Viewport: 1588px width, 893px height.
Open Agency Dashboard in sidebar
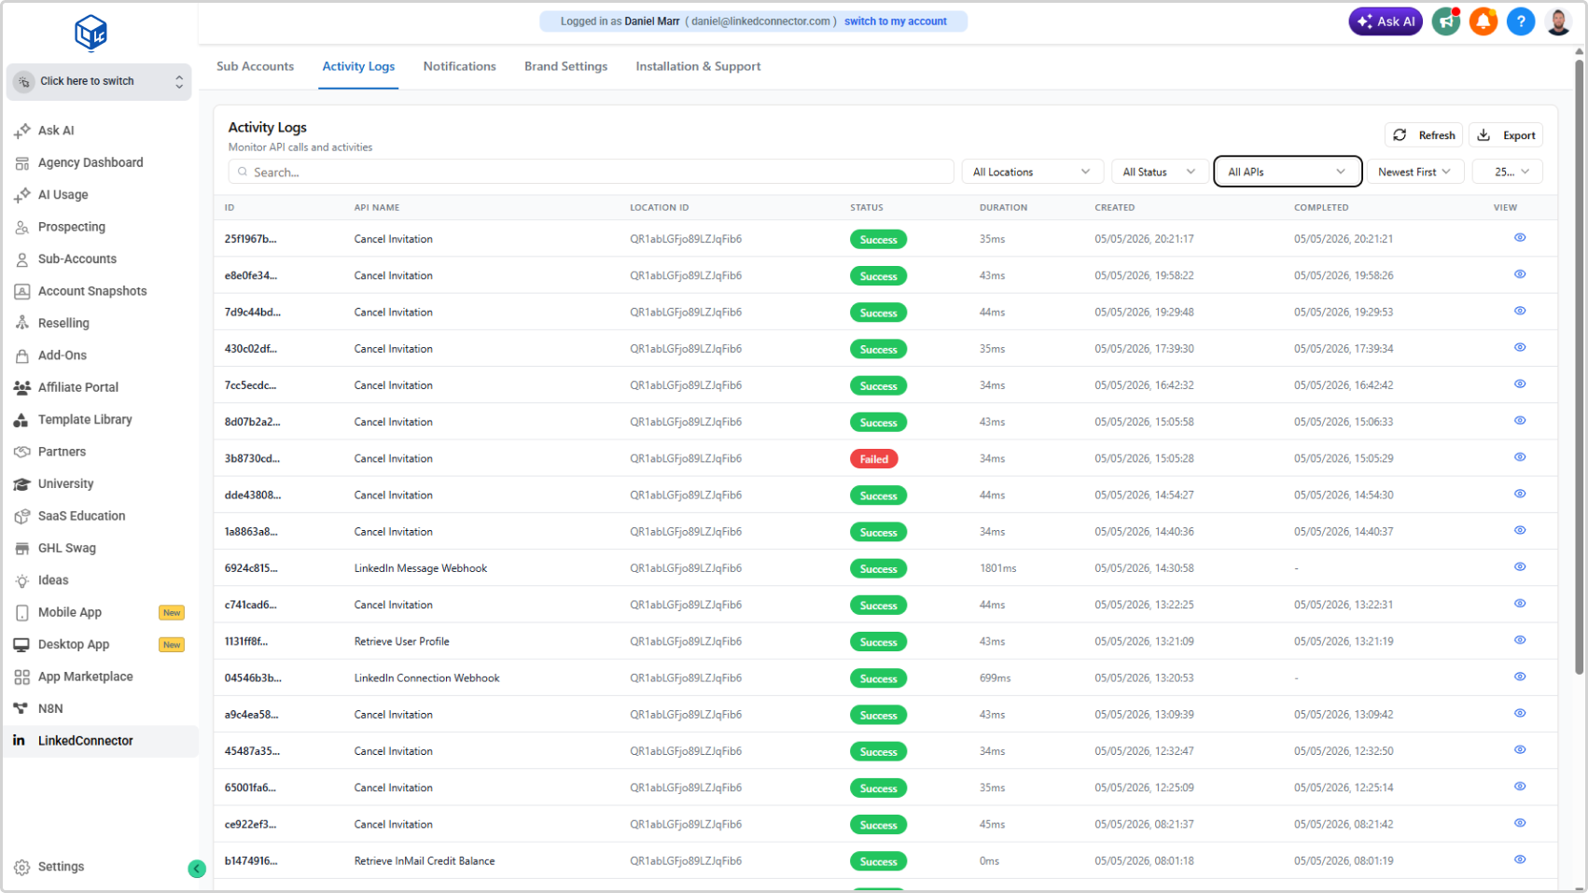point(91,162)
